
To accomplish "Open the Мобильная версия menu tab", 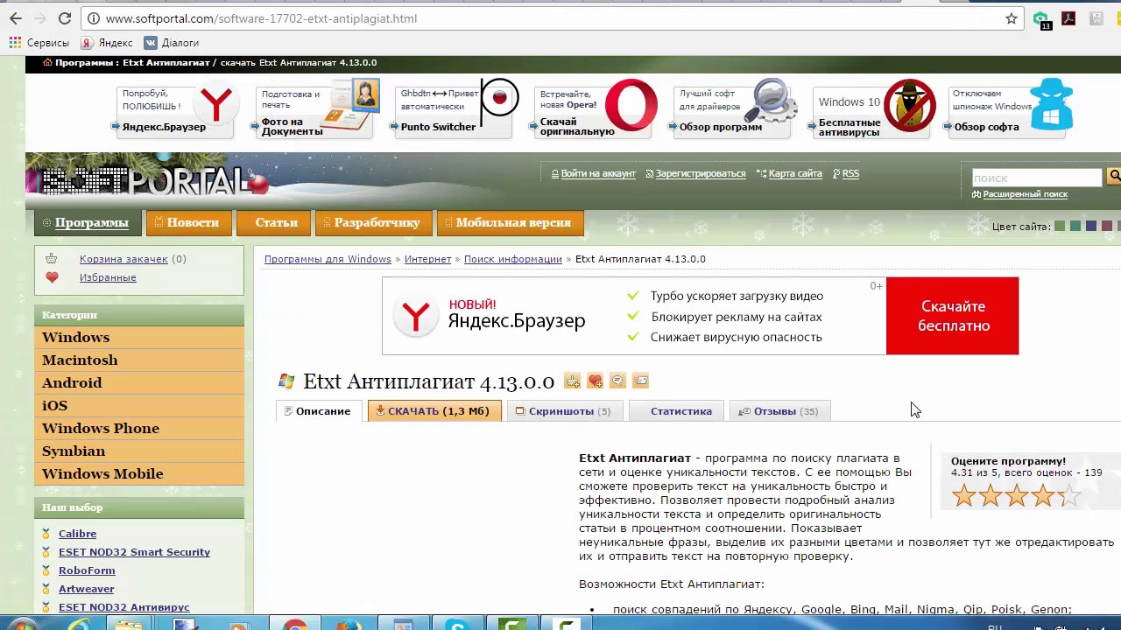I will 510,222.
